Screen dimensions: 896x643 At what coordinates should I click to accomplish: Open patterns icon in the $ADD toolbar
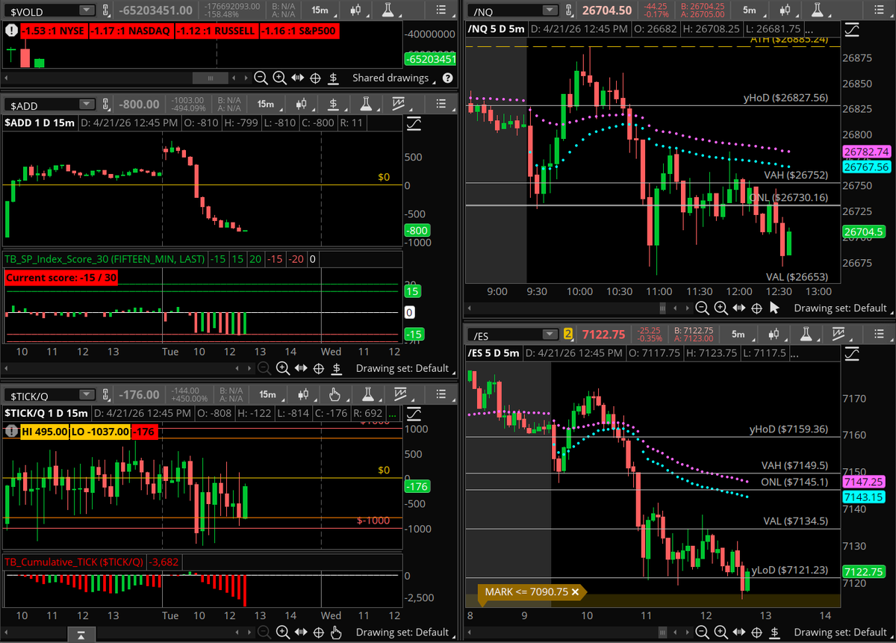coord(398,105)
